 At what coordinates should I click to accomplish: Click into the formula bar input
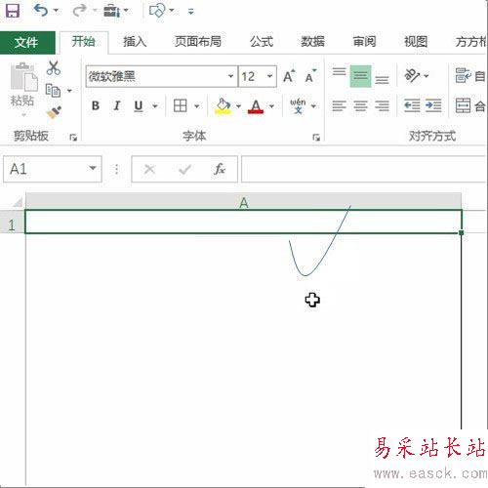(x=364, y=169)
